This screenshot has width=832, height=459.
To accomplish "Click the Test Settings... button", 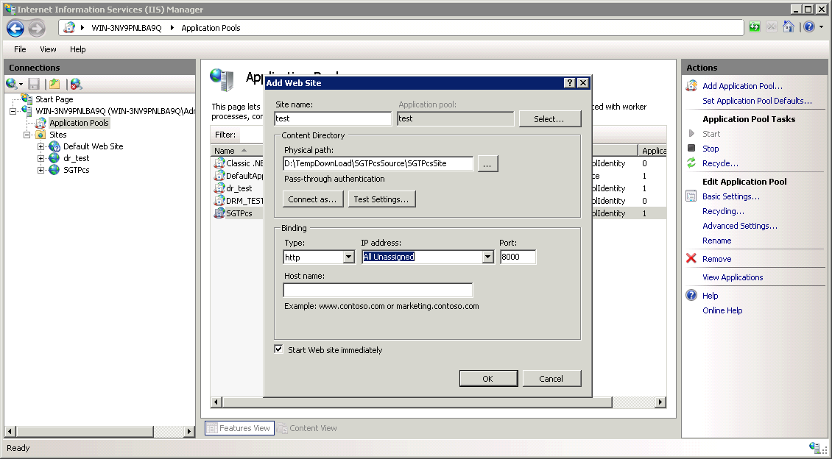I will tap(381, 199).
